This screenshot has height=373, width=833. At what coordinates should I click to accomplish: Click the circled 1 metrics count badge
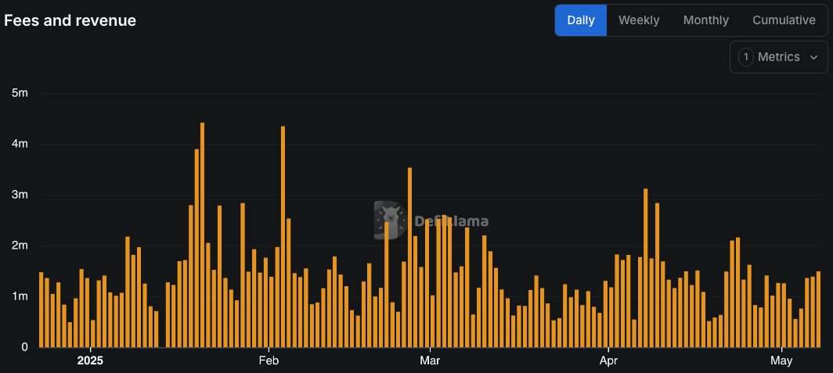745,57
